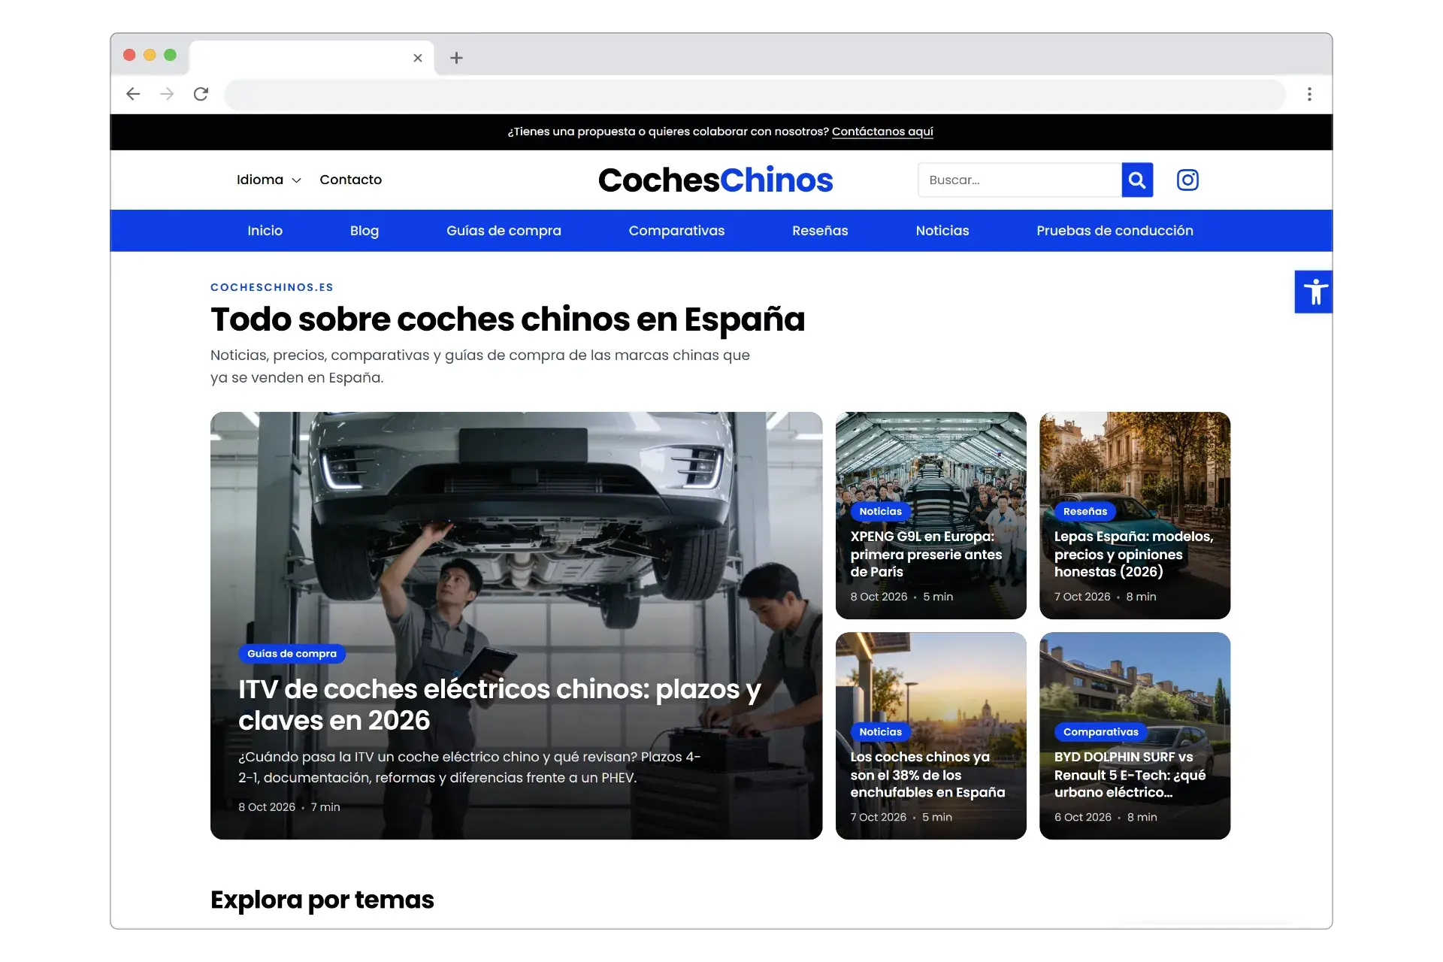Viewport: 1443px width, 962px height.
Task: Open the XPENG G9L en Europa article
Action: 926,554
